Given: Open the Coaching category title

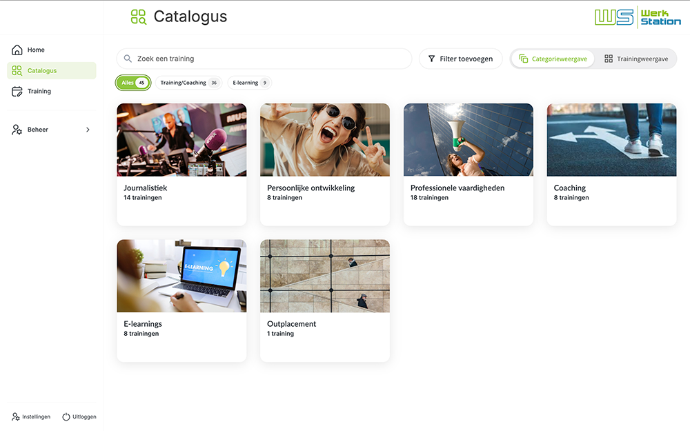Looking at the screenshot, I should click(x=569, y=188).
